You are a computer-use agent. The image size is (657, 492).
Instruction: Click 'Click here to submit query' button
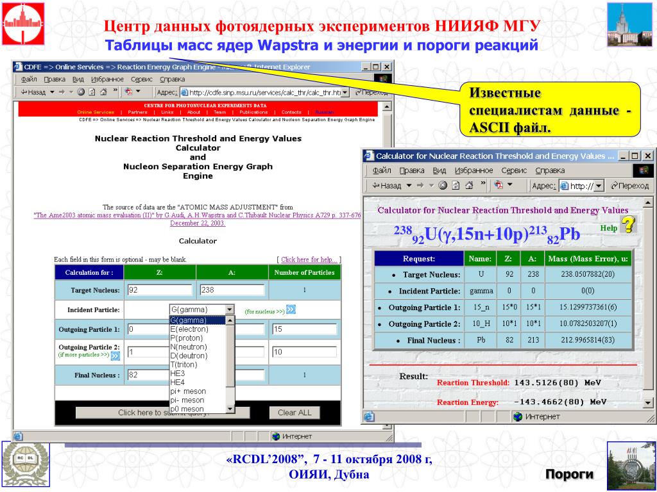tap(162, 413)
